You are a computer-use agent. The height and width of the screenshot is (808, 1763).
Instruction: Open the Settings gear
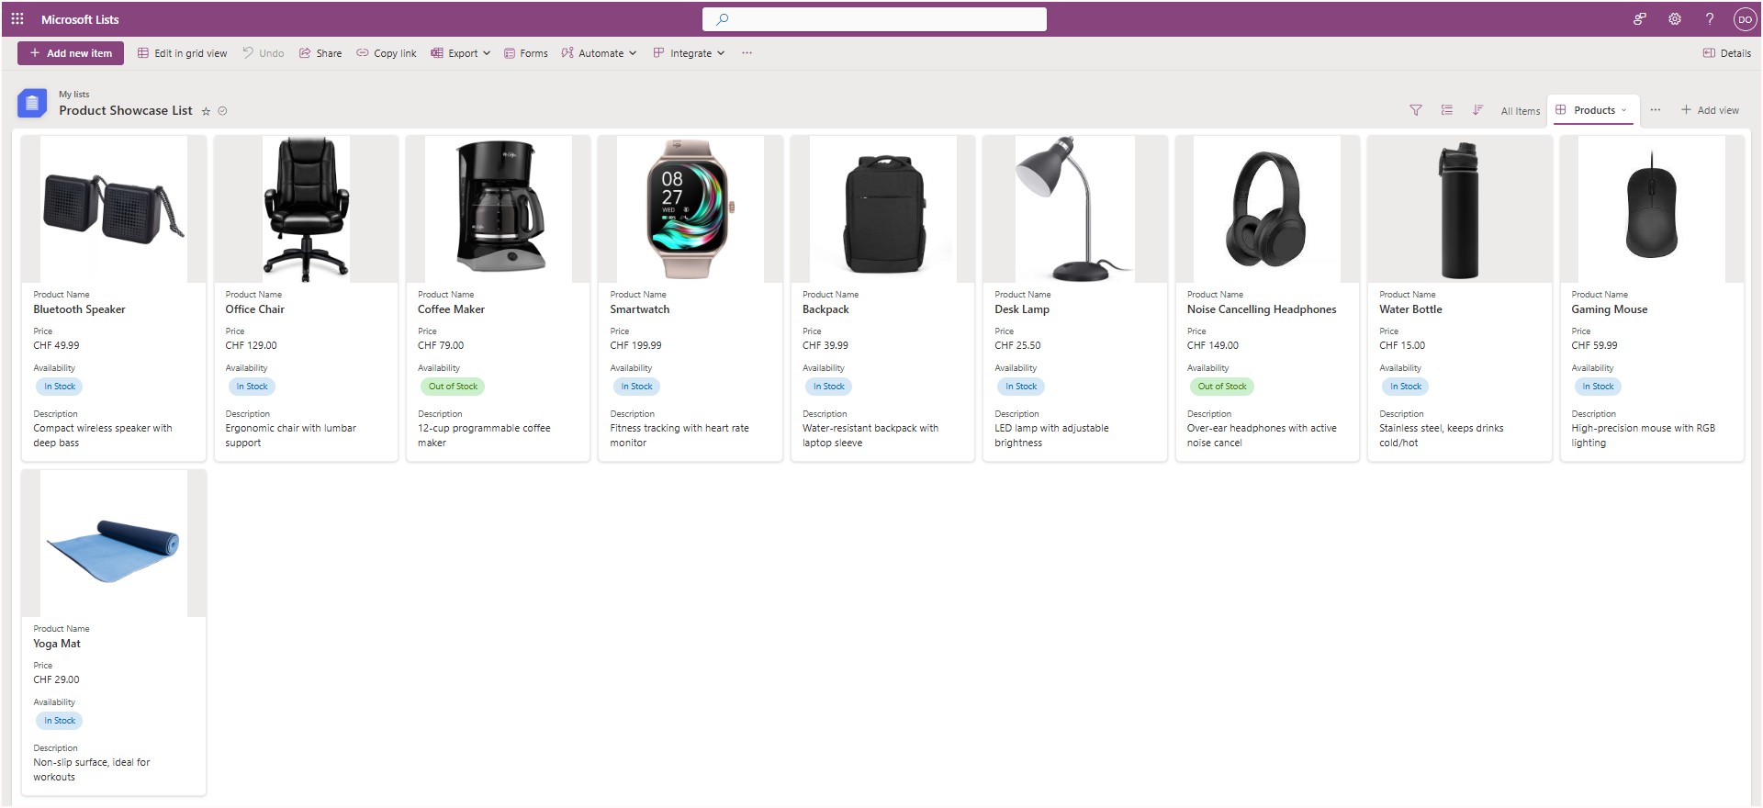point(1674,19)
